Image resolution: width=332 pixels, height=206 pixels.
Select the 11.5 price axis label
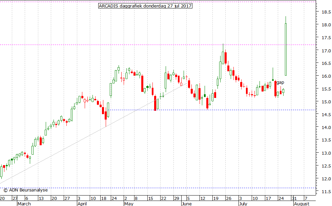326,192
